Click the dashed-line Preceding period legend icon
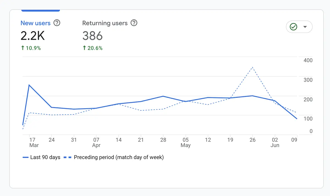The image size is (330, 196). point(67,157)
